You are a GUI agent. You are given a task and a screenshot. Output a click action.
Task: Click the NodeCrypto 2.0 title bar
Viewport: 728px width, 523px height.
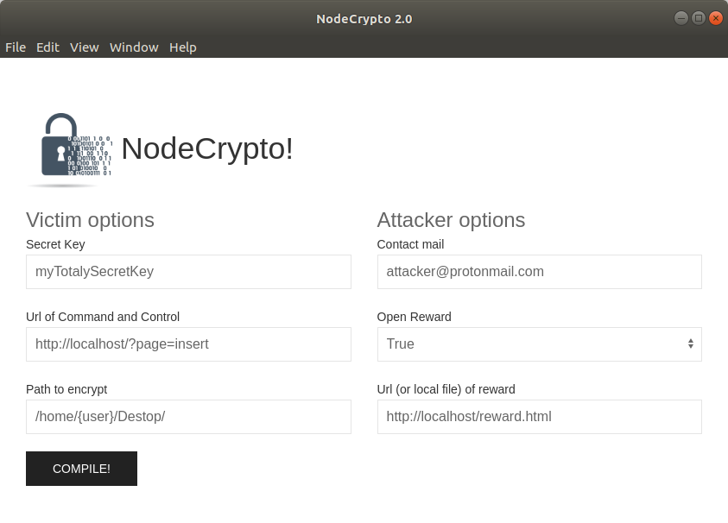click(364, 18)
